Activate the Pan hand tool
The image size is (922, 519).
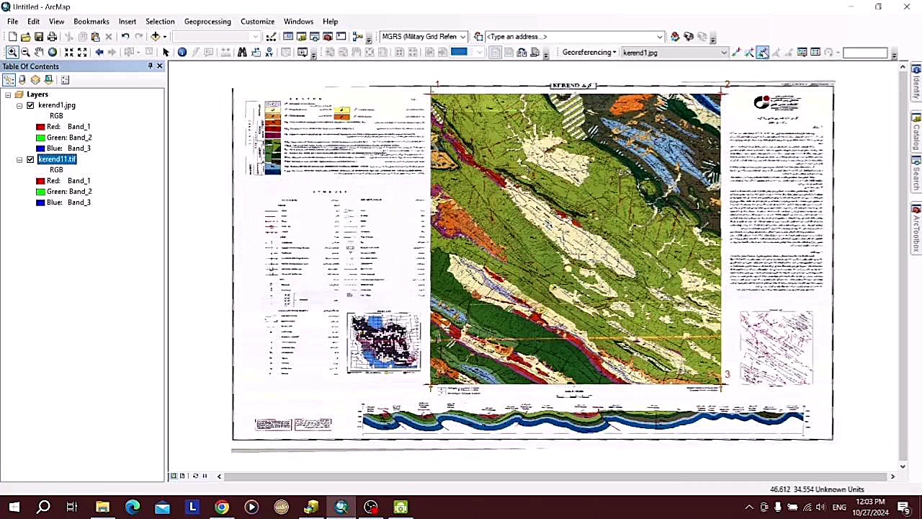tap(39, 53)
